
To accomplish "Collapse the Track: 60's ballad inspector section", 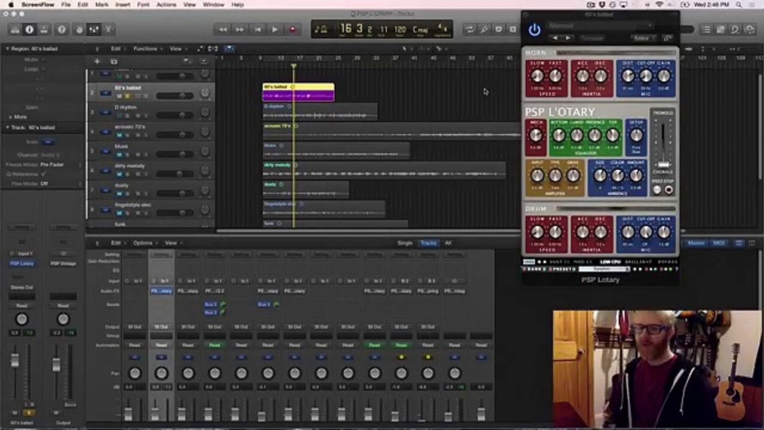I will (8, 127).
